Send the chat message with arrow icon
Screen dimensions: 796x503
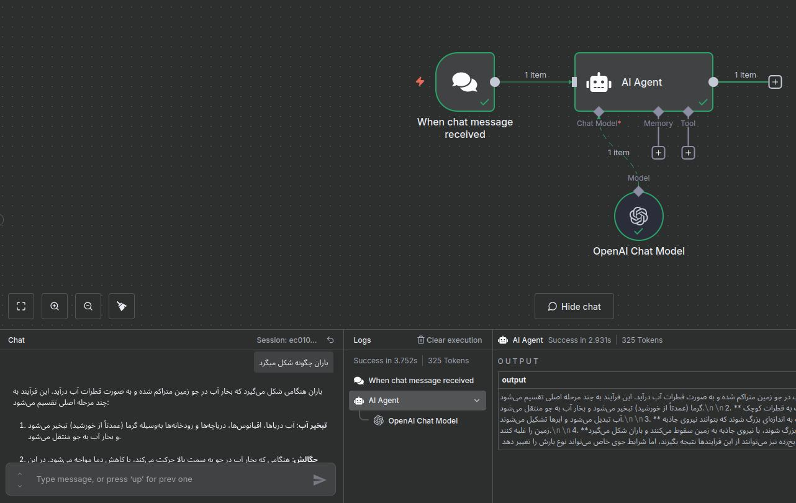click(319, 479)
